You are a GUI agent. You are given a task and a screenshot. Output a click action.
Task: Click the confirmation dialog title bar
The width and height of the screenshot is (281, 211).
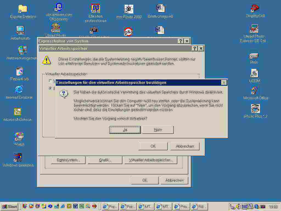(142, 82)
